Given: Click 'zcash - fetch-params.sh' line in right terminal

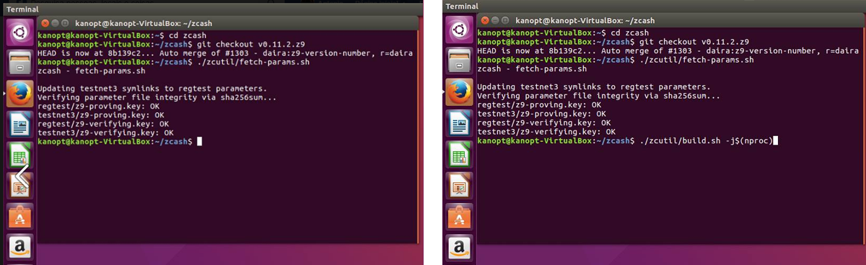Looking at the screenshot, I should [532, 69].
